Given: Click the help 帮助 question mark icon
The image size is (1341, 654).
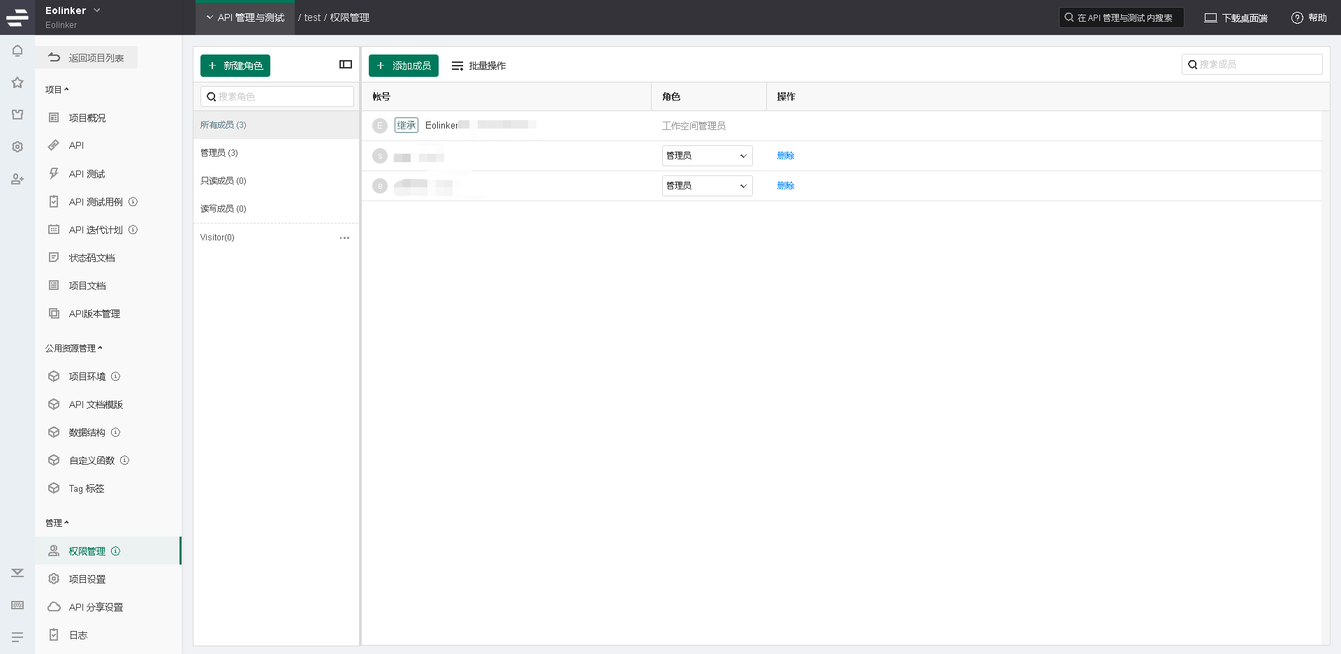Looking at the screenshot, I should click(x=1297, y=18).
